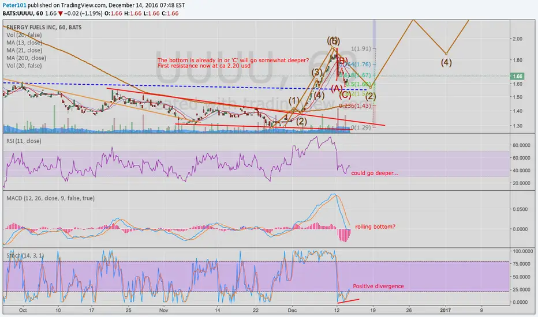Click the (3) Elliott wave label
Screen dimensions: 538x317
317,72
